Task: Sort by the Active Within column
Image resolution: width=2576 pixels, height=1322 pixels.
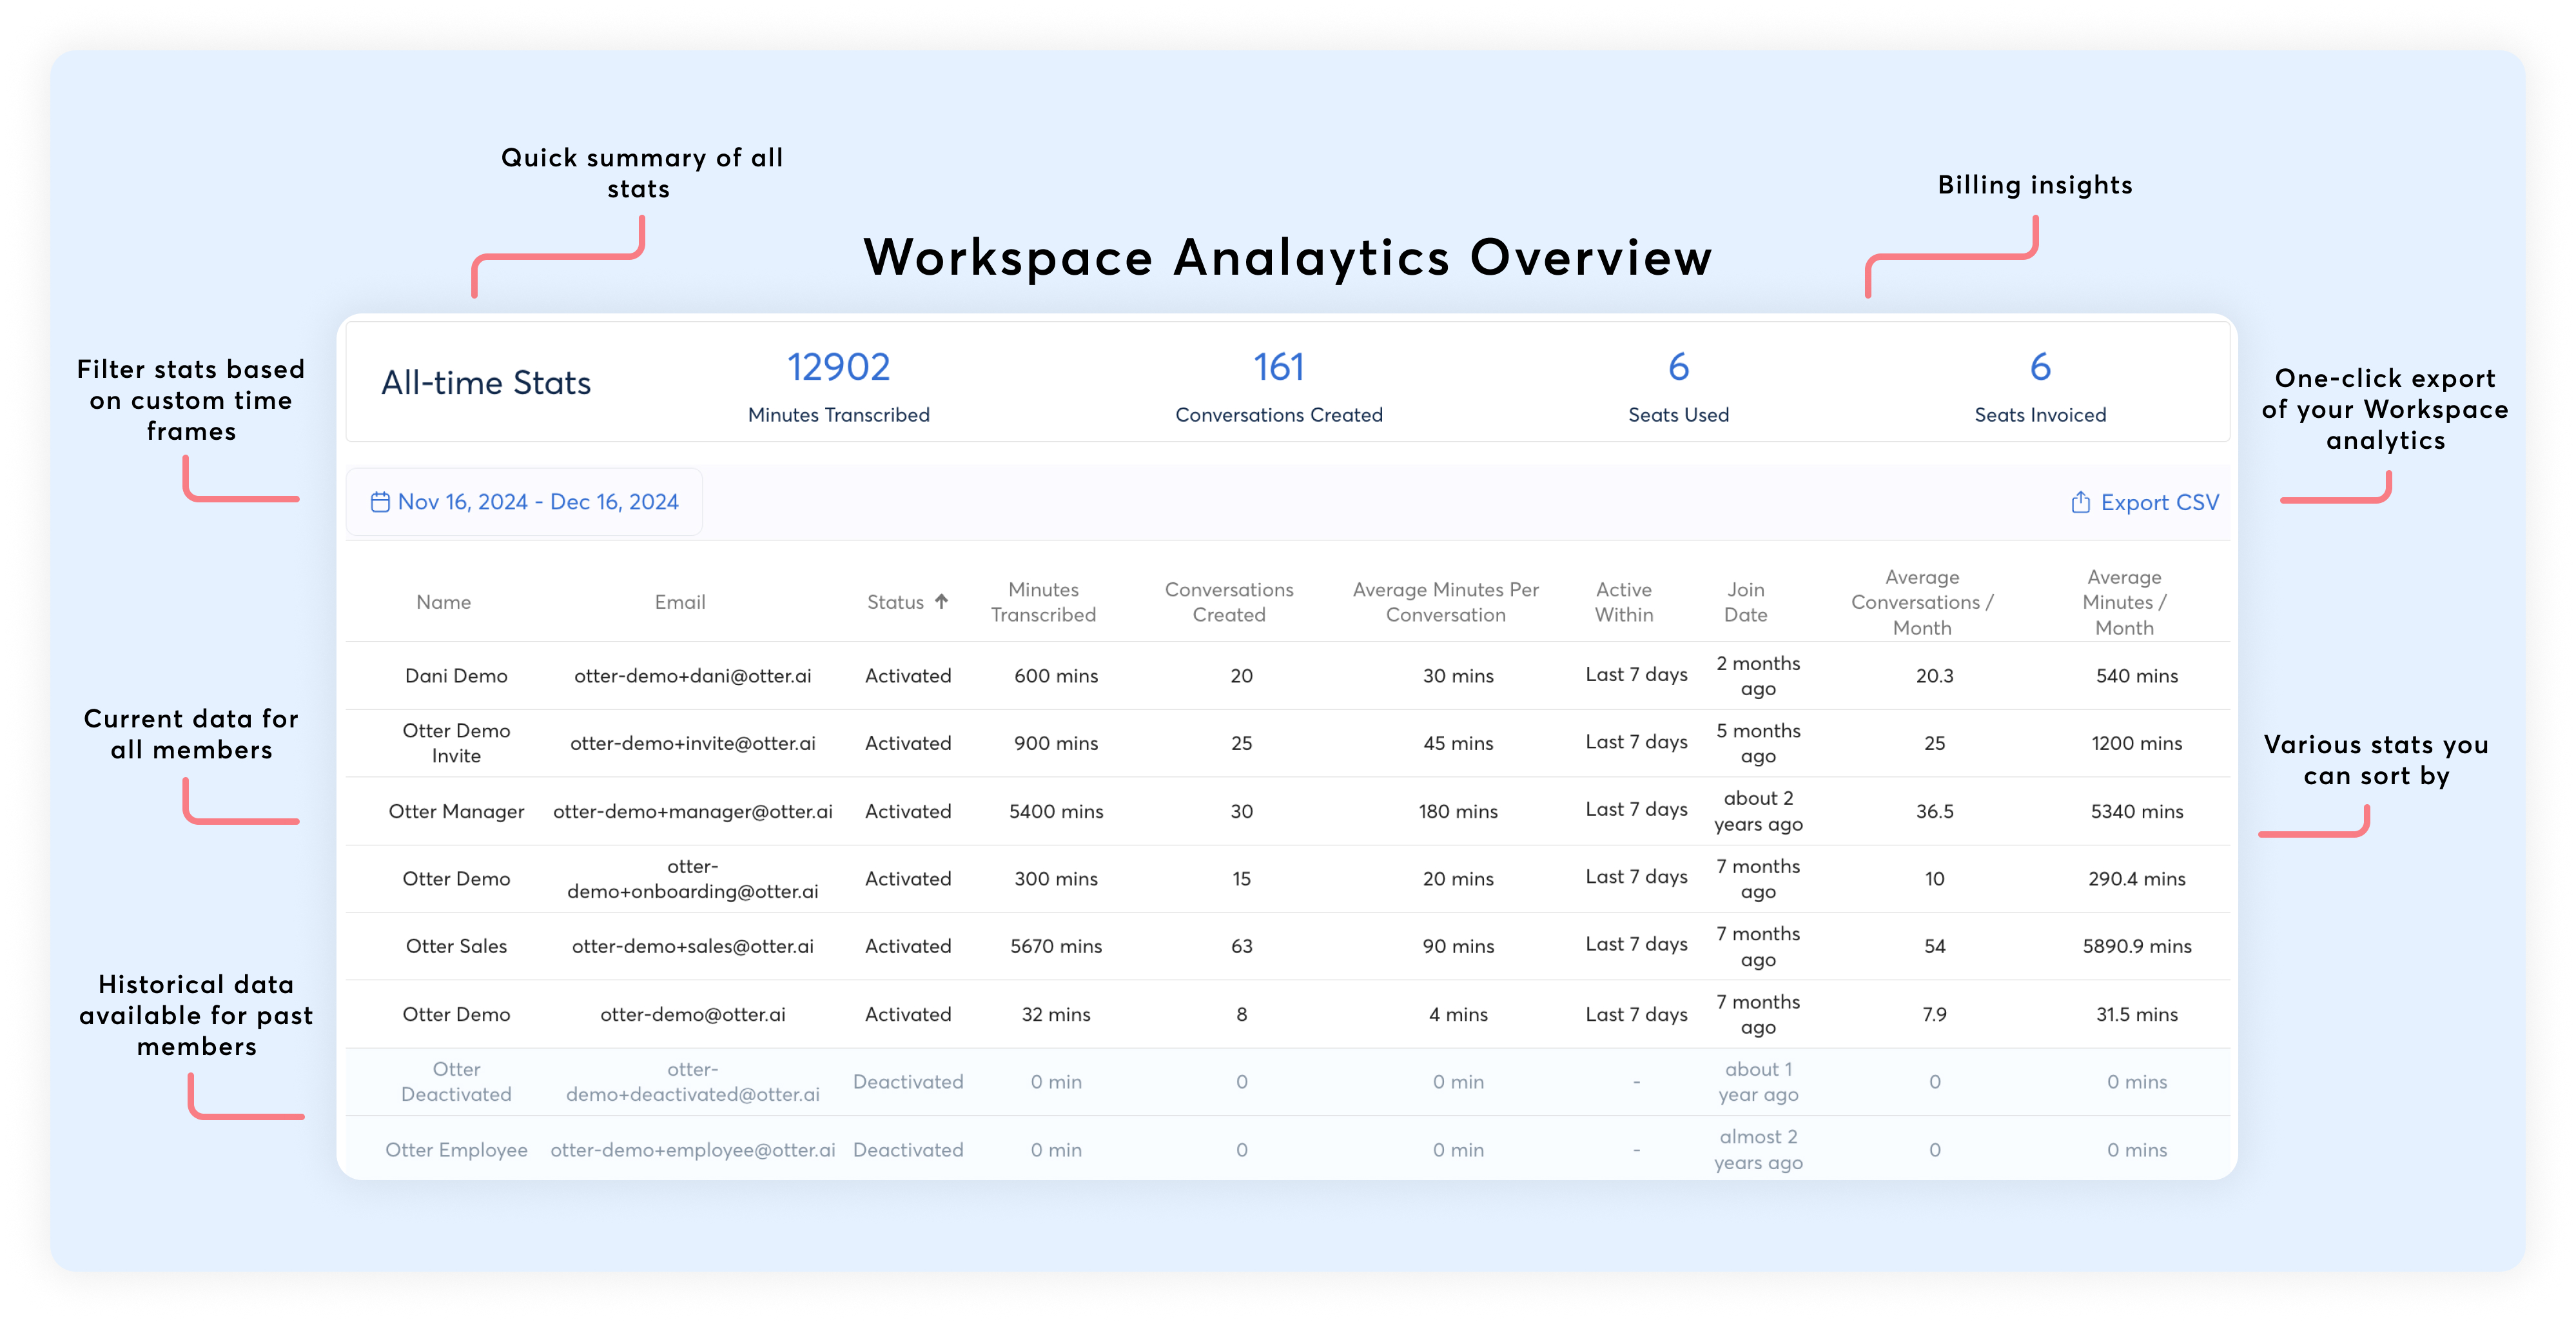Action: point(1623,602)
